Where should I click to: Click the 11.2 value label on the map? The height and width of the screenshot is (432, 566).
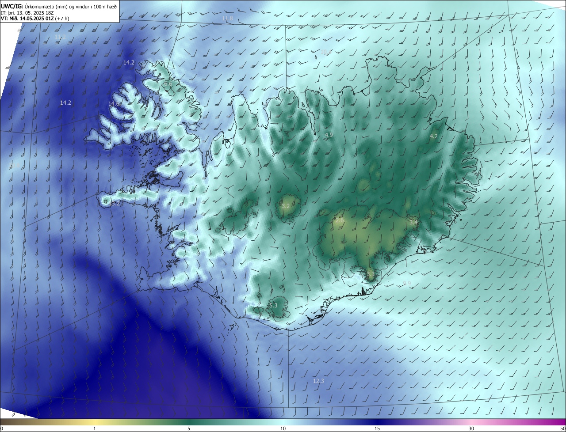tap(60, 37)
